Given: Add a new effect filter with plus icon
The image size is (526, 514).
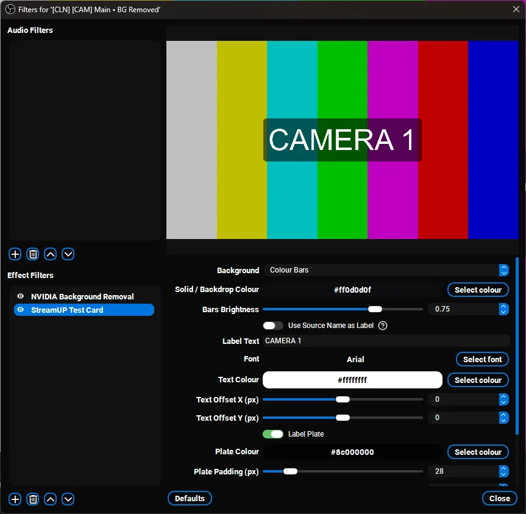Looking at the screenshot, I should point(15,499).
